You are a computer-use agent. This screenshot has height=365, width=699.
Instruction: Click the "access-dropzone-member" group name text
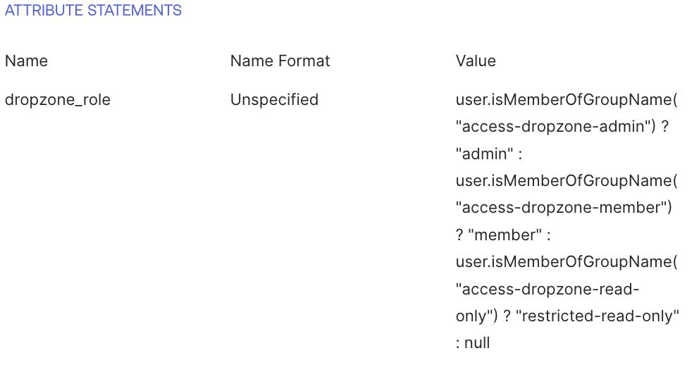563,208
